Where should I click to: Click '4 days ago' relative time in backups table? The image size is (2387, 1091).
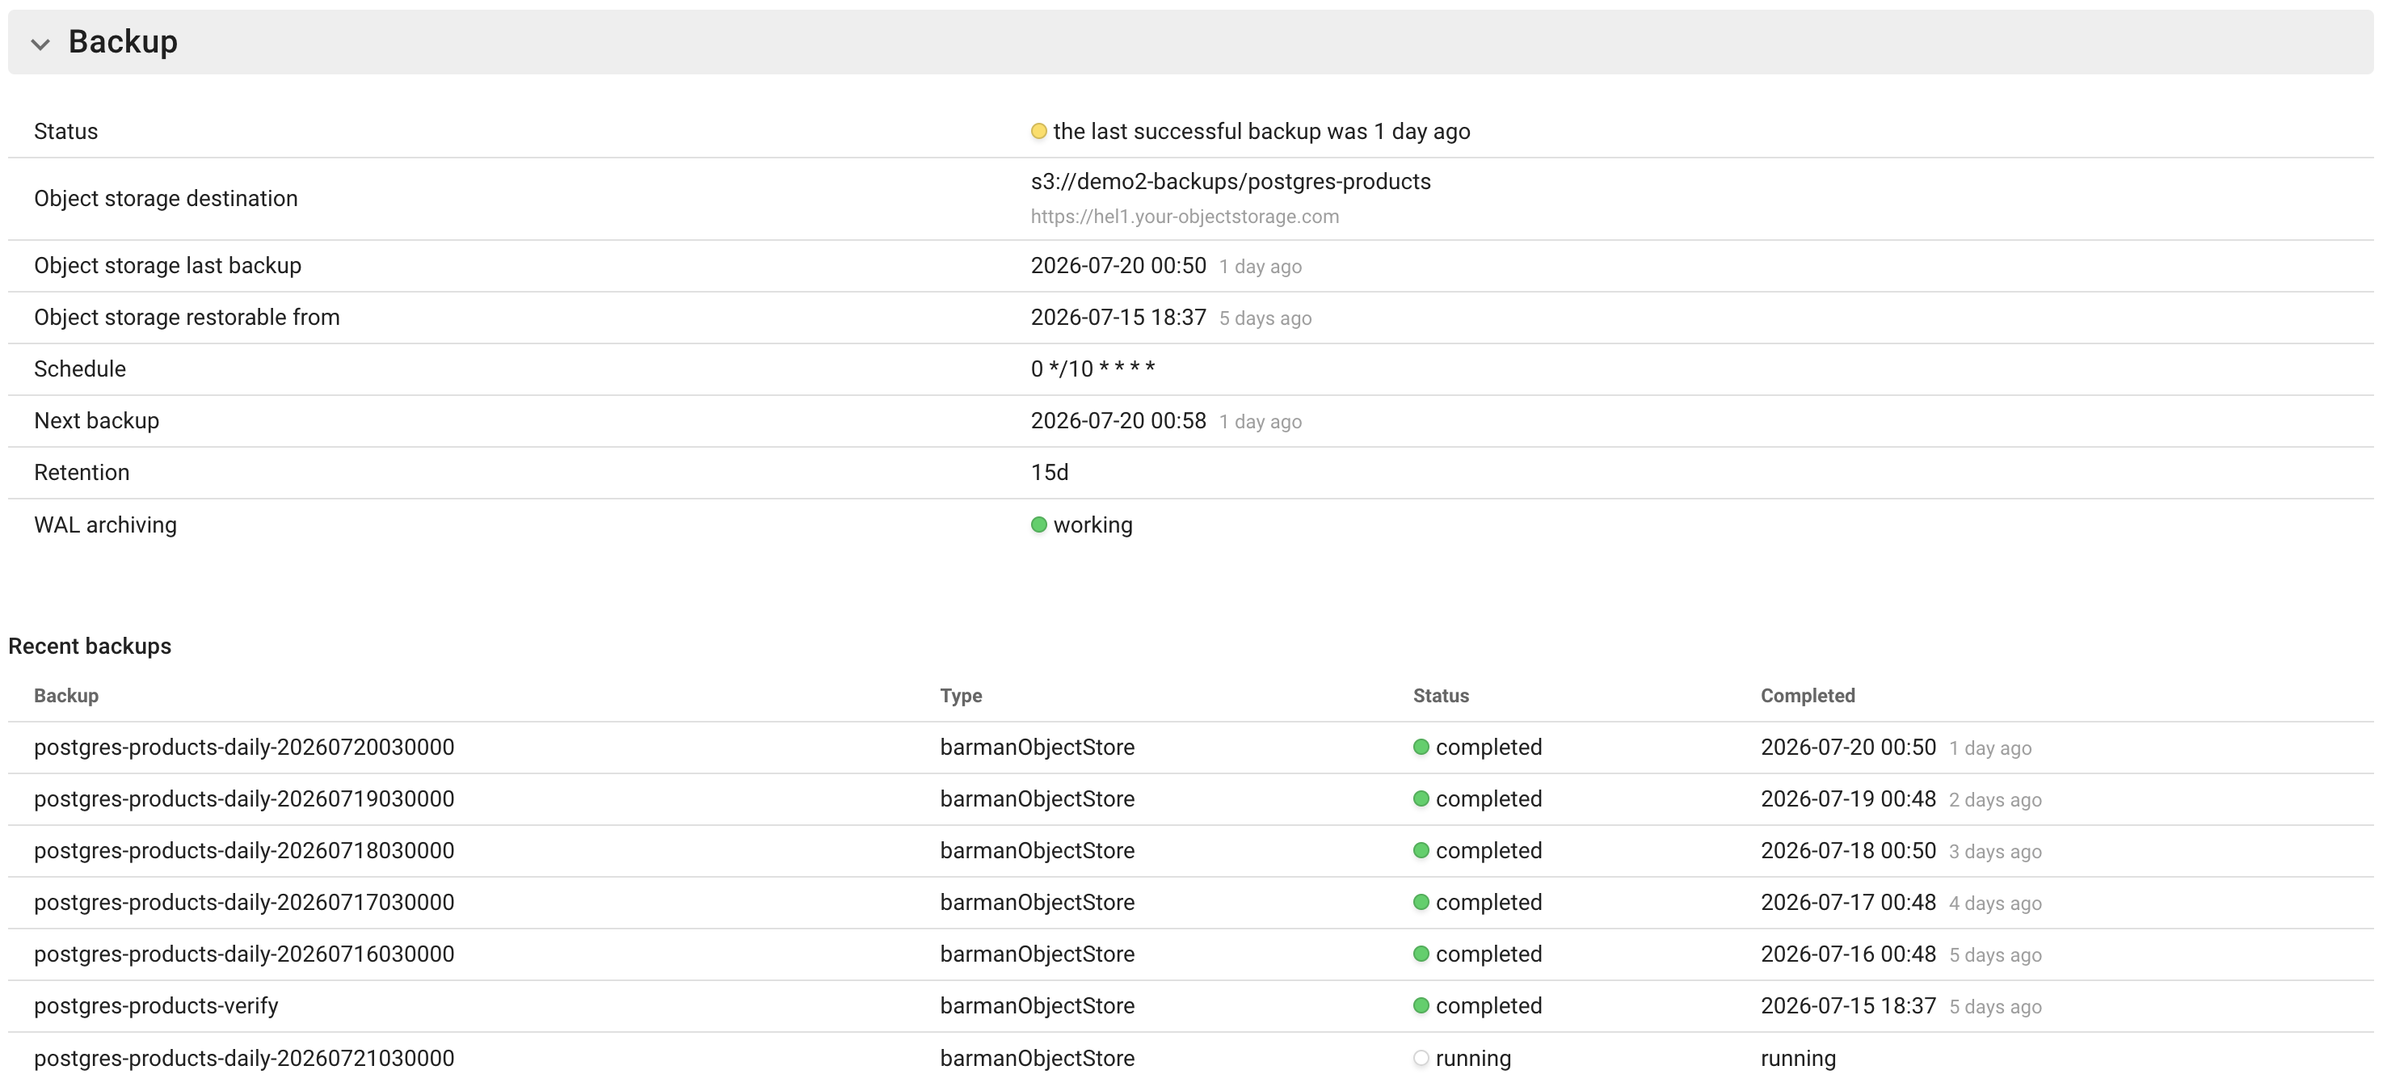1995,903
